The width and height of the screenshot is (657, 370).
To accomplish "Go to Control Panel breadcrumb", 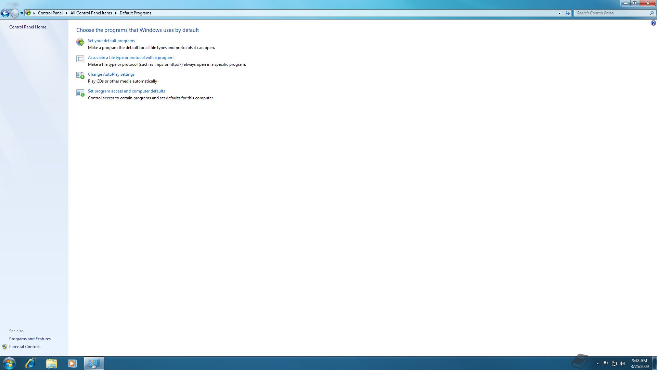I will (x=50, y=13).
